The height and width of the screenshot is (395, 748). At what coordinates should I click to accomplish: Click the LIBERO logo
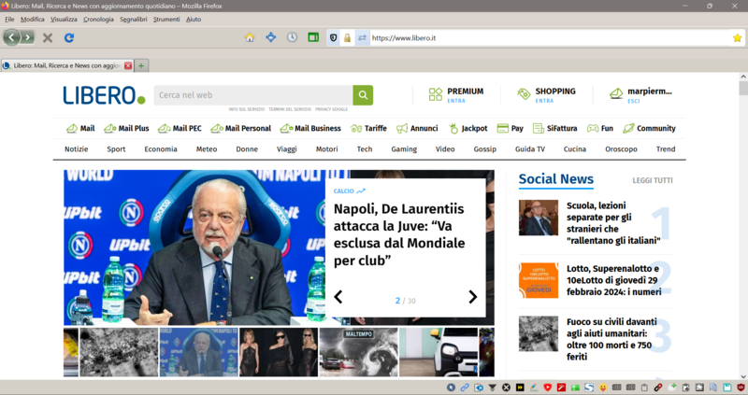click(x=104, y=95)
